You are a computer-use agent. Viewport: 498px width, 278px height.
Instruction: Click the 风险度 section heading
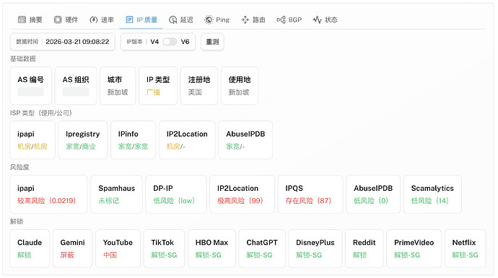tap(19, 167)
